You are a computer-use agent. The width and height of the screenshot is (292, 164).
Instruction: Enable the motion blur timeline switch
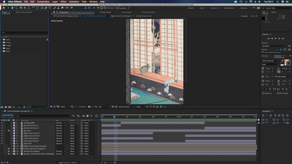[x=91, y=116]
